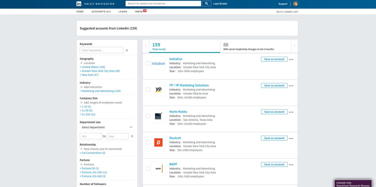The height and width of the screenshot is (187, 376).
Task: Add employee count ranges plus icon
Action: pos(81,102)
